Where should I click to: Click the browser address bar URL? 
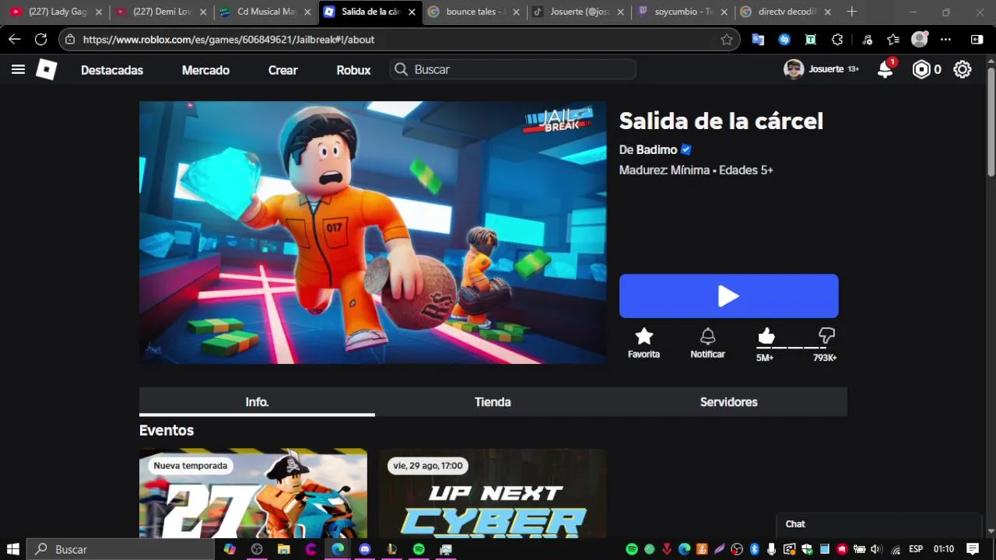click(229, 40)
